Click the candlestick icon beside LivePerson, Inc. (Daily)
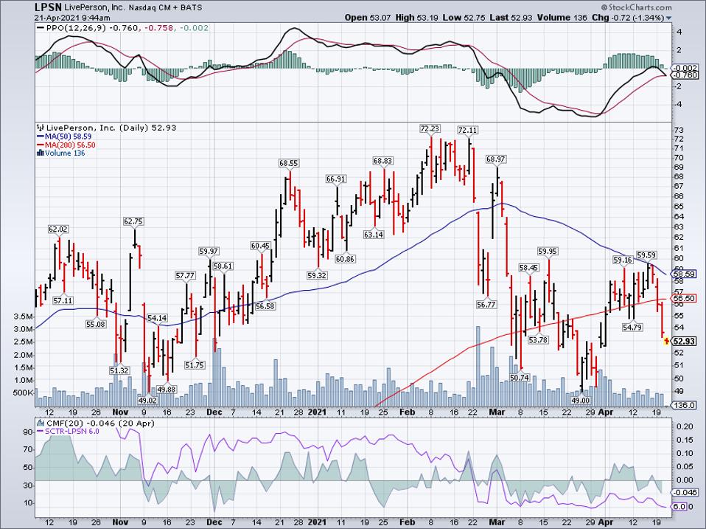Viewport: 706px width, 529px height. coord(41,128)
